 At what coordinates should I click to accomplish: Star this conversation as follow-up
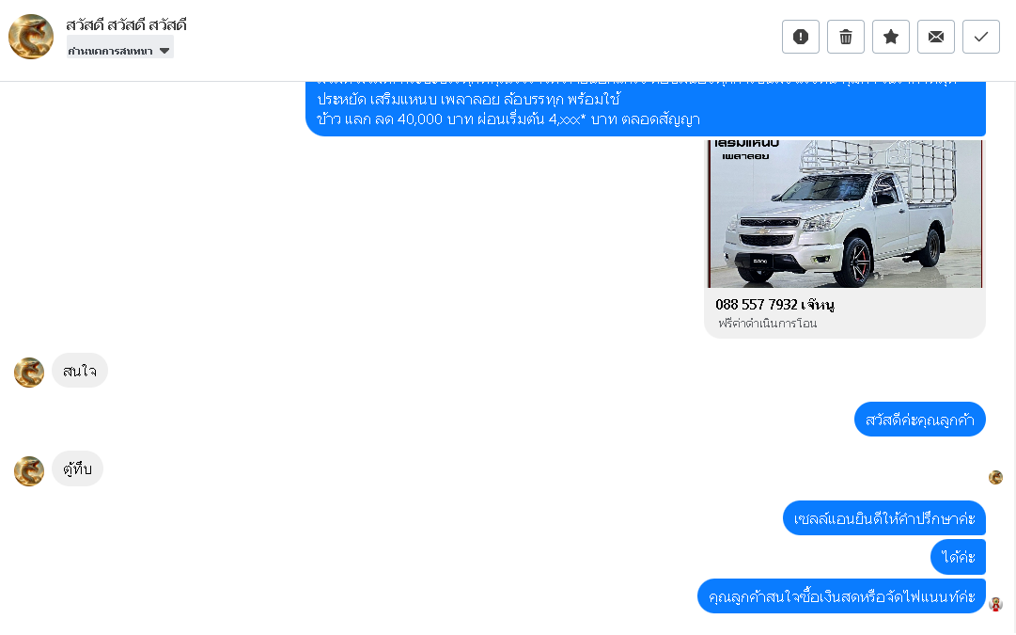pos(891,37)
